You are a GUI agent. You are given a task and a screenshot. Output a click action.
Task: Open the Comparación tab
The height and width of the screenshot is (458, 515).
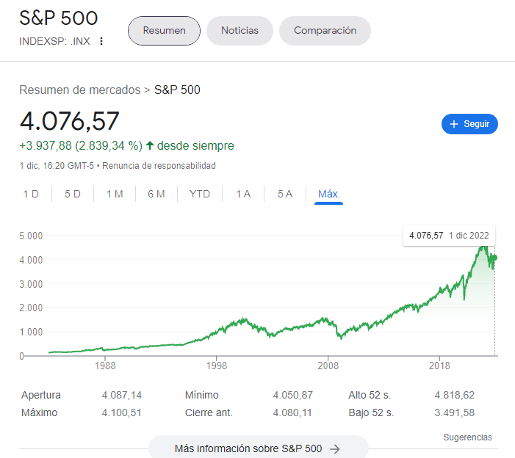pos(325,31)
